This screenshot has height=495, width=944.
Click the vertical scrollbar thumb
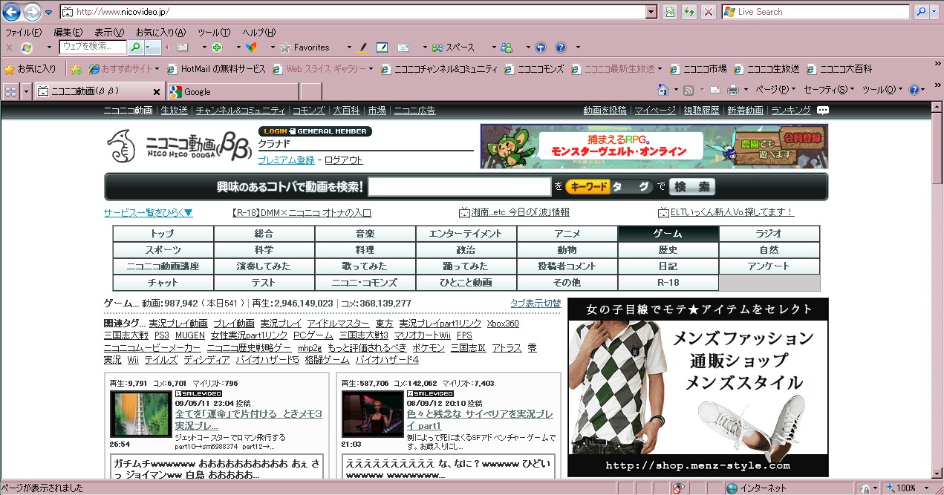(x=937, y=148)
